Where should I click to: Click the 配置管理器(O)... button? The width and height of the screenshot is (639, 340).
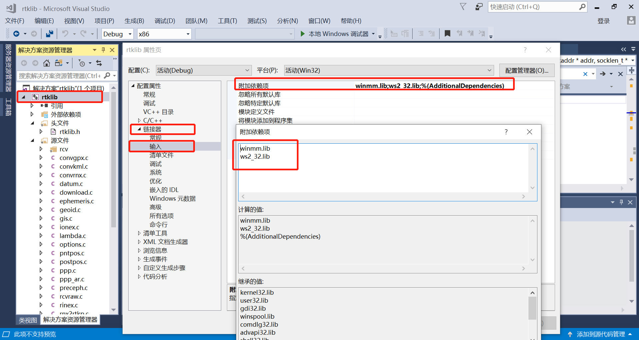click(x=527, y=70)
